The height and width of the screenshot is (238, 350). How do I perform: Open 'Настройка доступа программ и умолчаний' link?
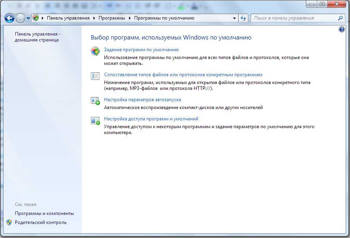[x=151, y=119]
